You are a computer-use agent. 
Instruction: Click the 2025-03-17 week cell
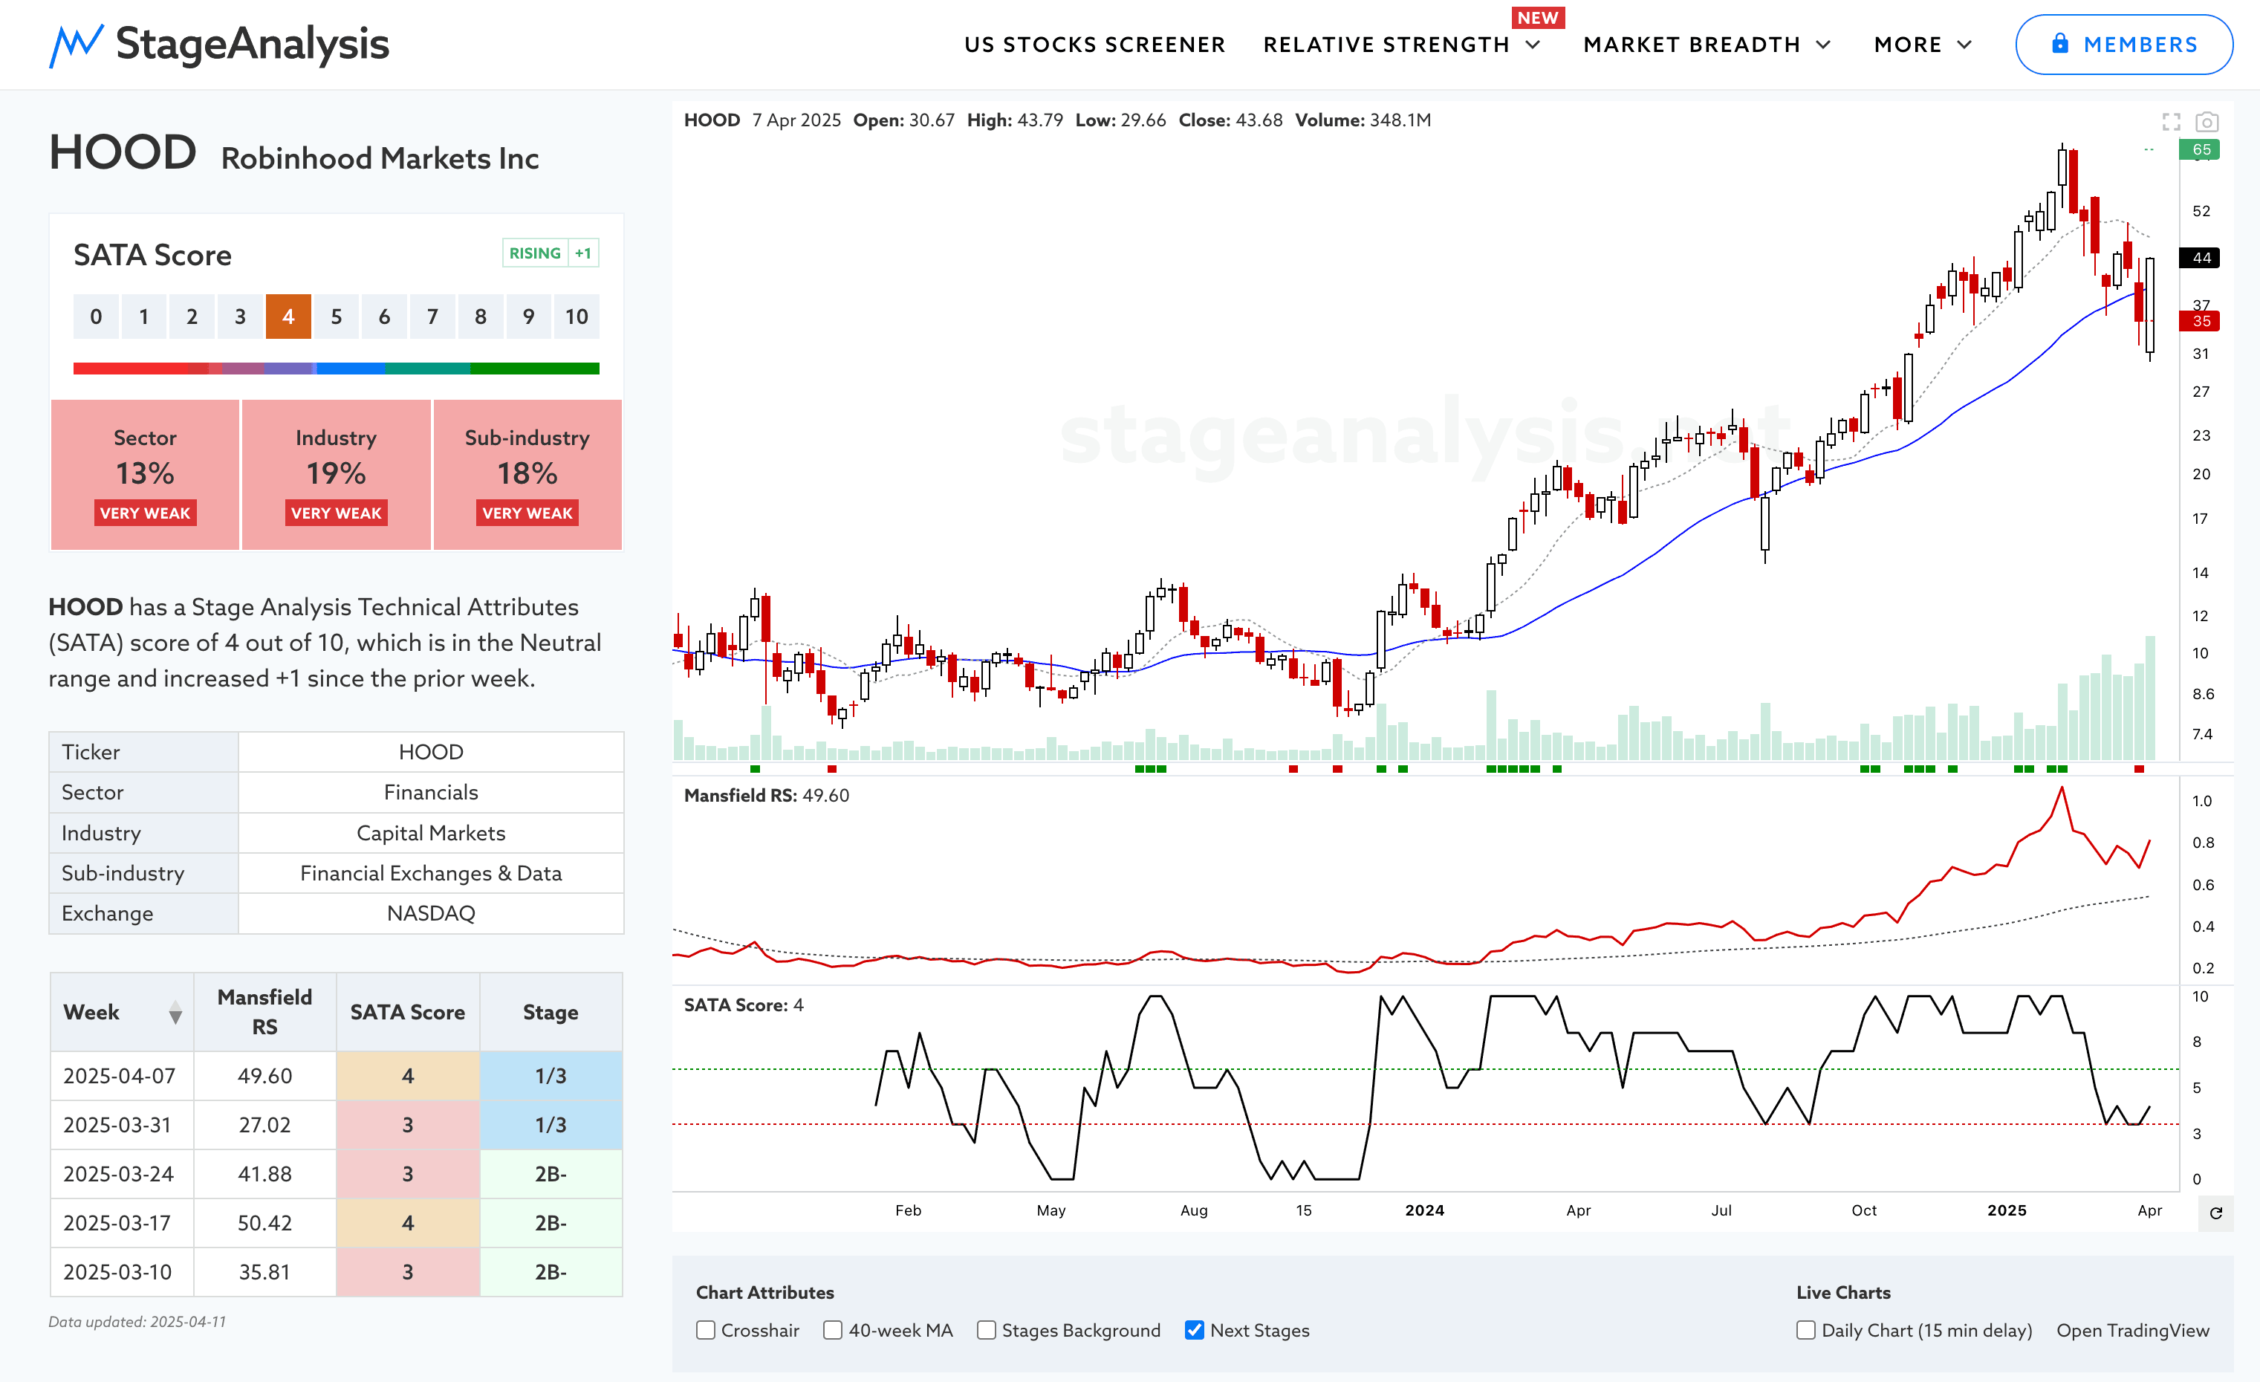tap(121, 1223)
